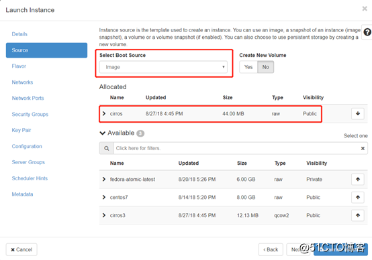Click the Available count badge
Screen dimensions: 372x260
(x=140, y=133)
